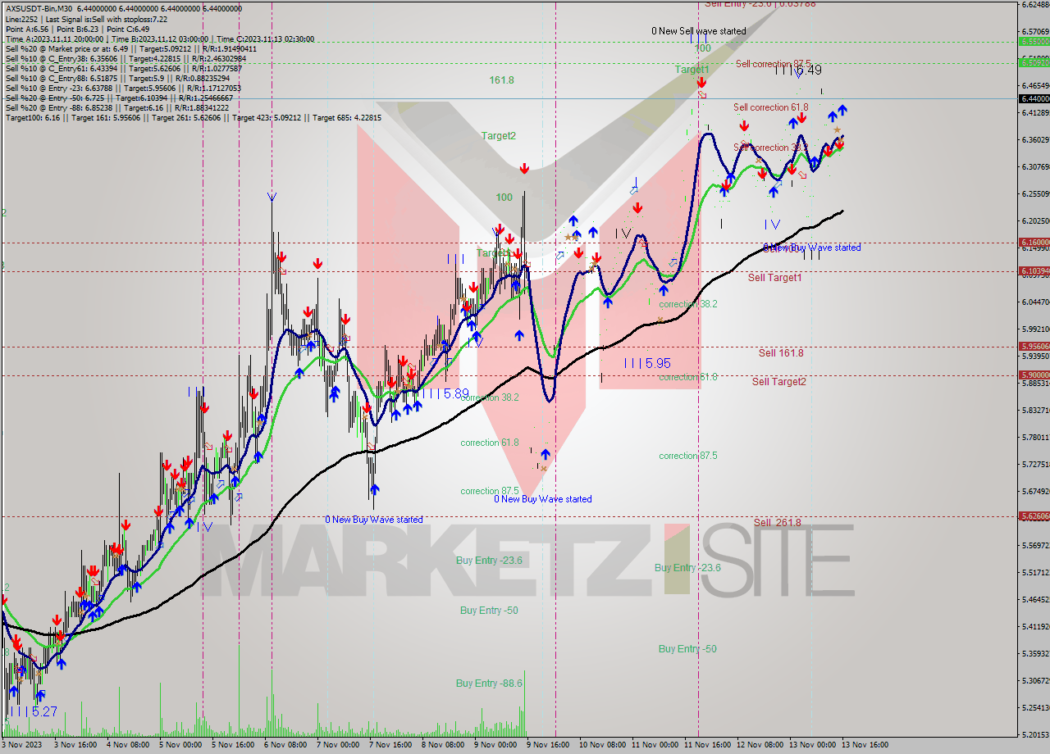Viewport: 1050px width, 754px height.
Task: Select the red 6.10394 price level tag
Action: pos(1034,270)
